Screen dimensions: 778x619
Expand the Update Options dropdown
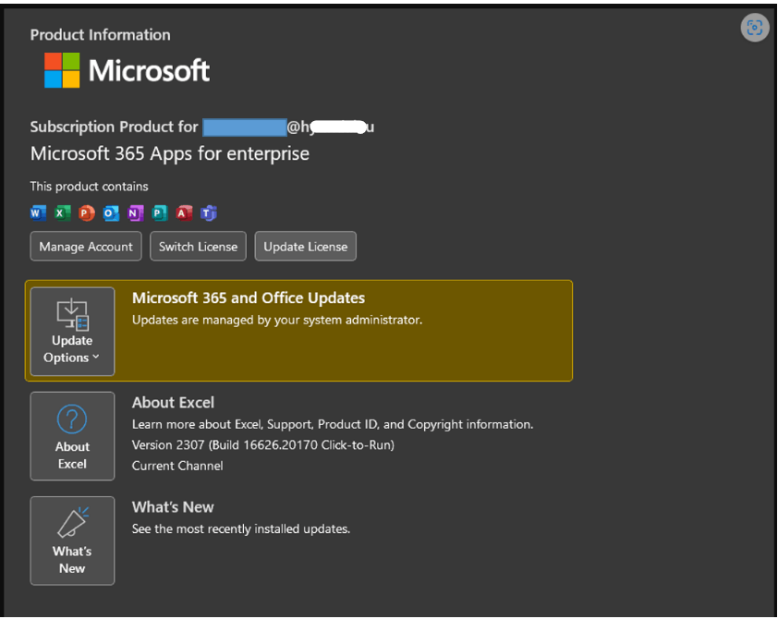[x=72, y=332]
